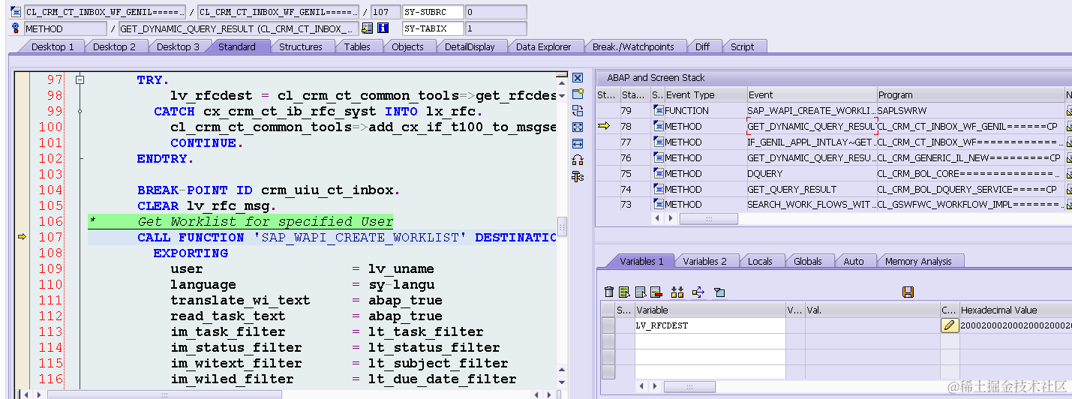Click the swap tool icon in side toolbar
Viewport: 1072px width, 399px height.
[x=578, y=110]
